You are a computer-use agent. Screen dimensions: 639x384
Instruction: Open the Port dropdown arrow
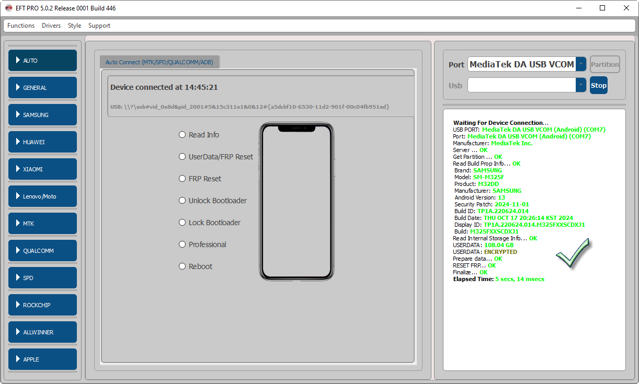(x=581, y=64)
